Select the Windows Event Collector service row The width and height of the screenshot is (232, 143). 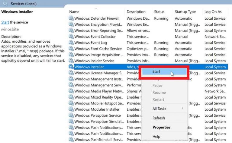point(95,37)
